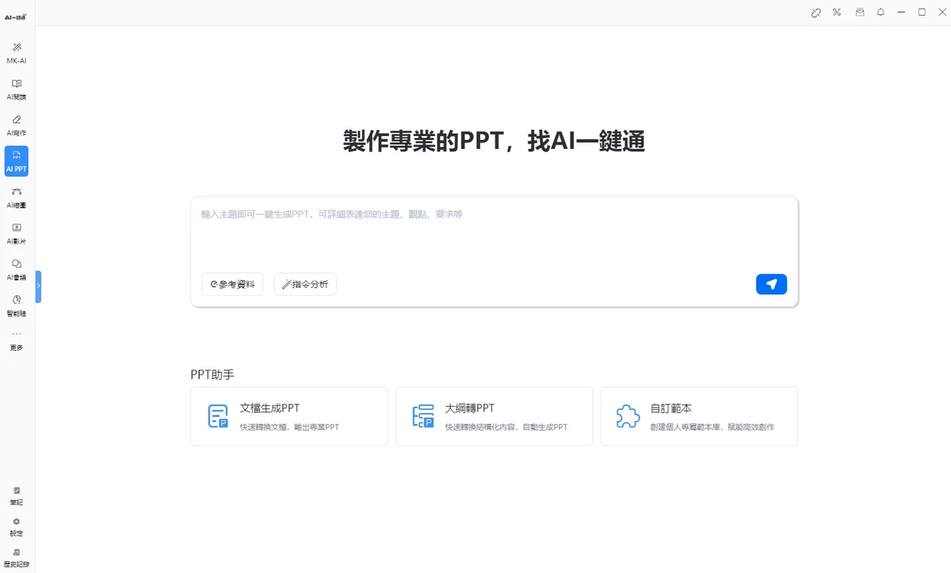Viewport: 951px width, 573px height.
Task: Click the 參考資料 reference button
Action: pos(232,284)
